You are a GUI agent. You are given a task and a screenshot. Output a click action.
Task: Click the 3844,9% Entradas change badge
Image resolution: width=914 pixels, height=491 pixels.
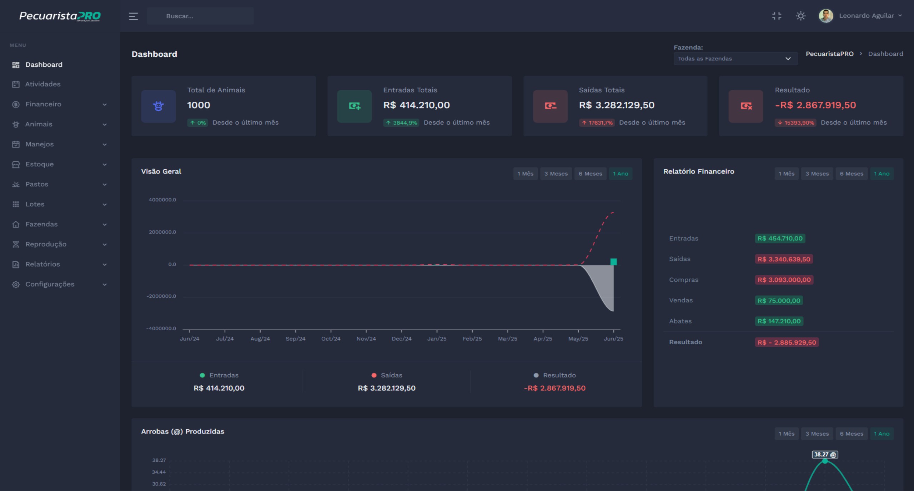tap(401, 123)
